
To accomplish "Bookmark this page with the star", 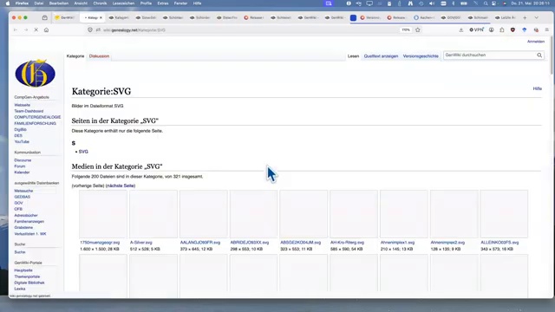I will click(x=418, y=30).
